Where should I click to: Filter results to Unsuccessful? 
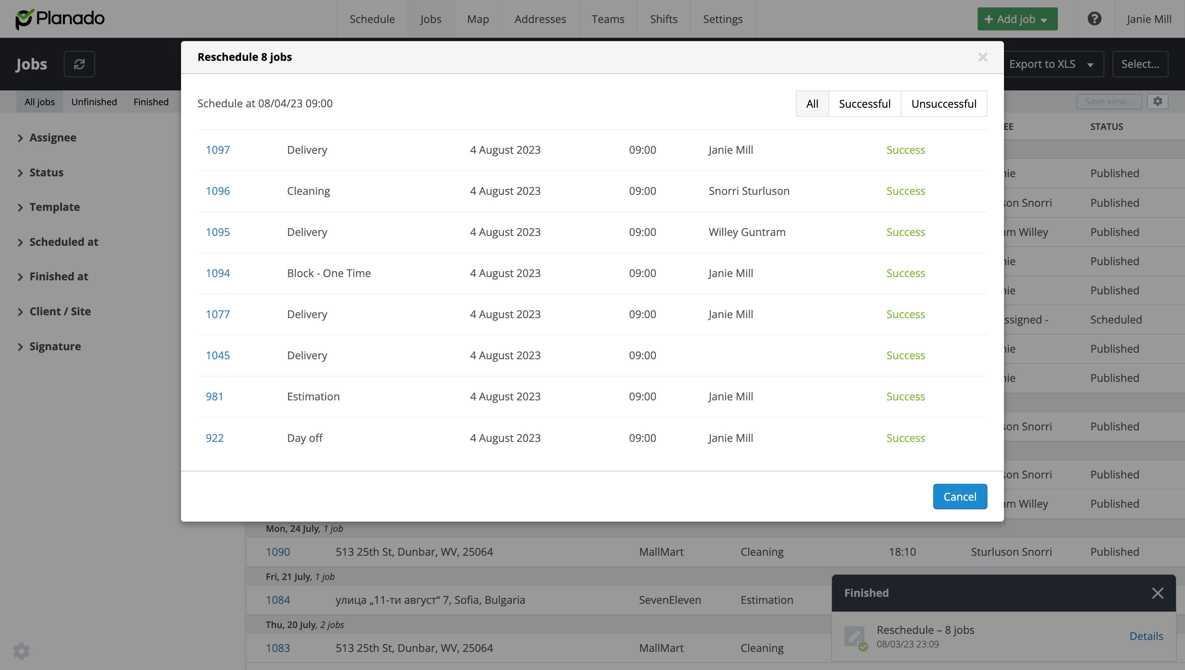pos(943,104)
